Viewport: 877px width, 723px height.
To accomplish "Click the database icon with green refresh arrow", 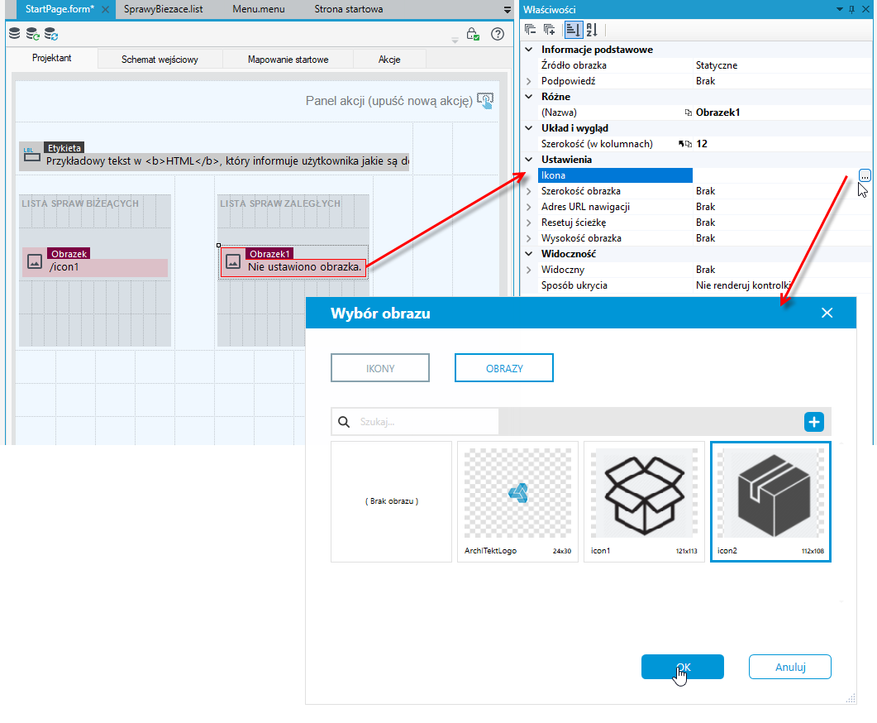I will pyautogui.click(x=33, y=34).
